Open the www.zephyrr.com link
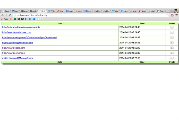Image resolution: width=179 pixels, height=127 pixels. click(x=14, y=53)
